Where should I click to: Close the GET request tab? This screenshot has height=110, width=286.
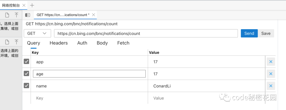coord(93,15)
